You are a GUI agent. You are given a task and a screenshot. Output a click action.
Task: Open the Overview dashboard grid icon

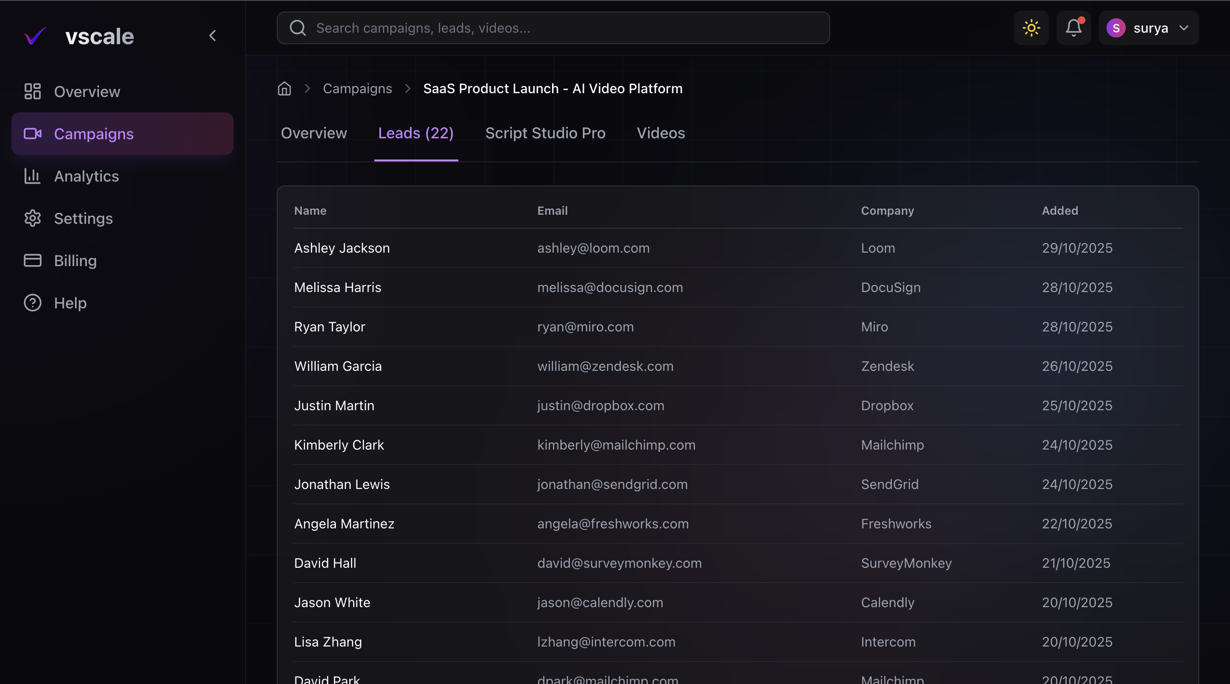[x=32, y=91]
